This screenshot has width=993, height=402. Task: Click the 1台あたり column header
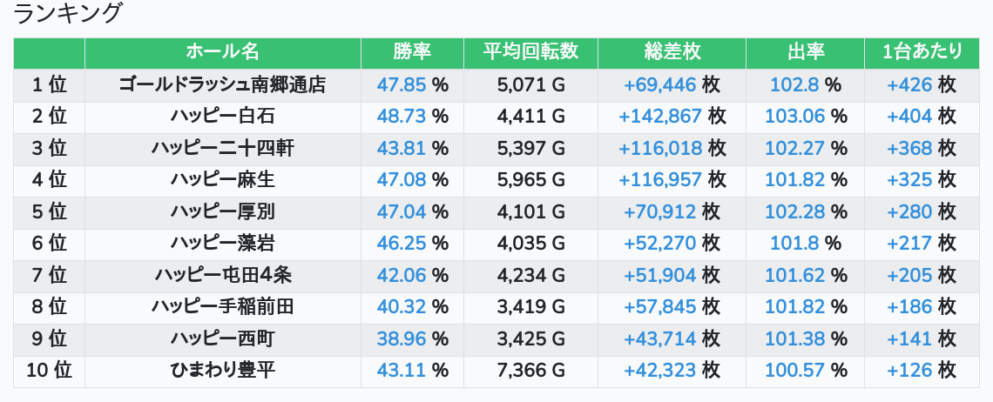pyautogui.click(x=922, y=53)
